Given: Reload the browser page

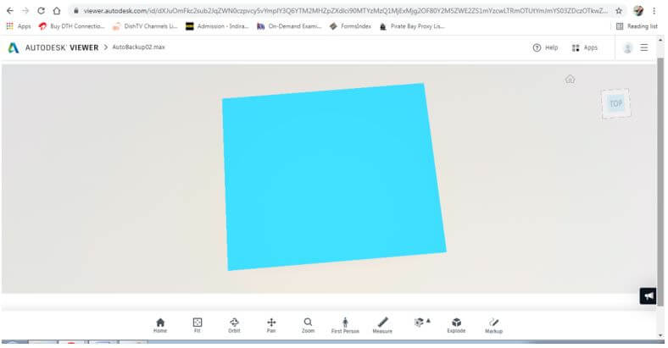Looking at the screenshot, I should coord(41,11).
